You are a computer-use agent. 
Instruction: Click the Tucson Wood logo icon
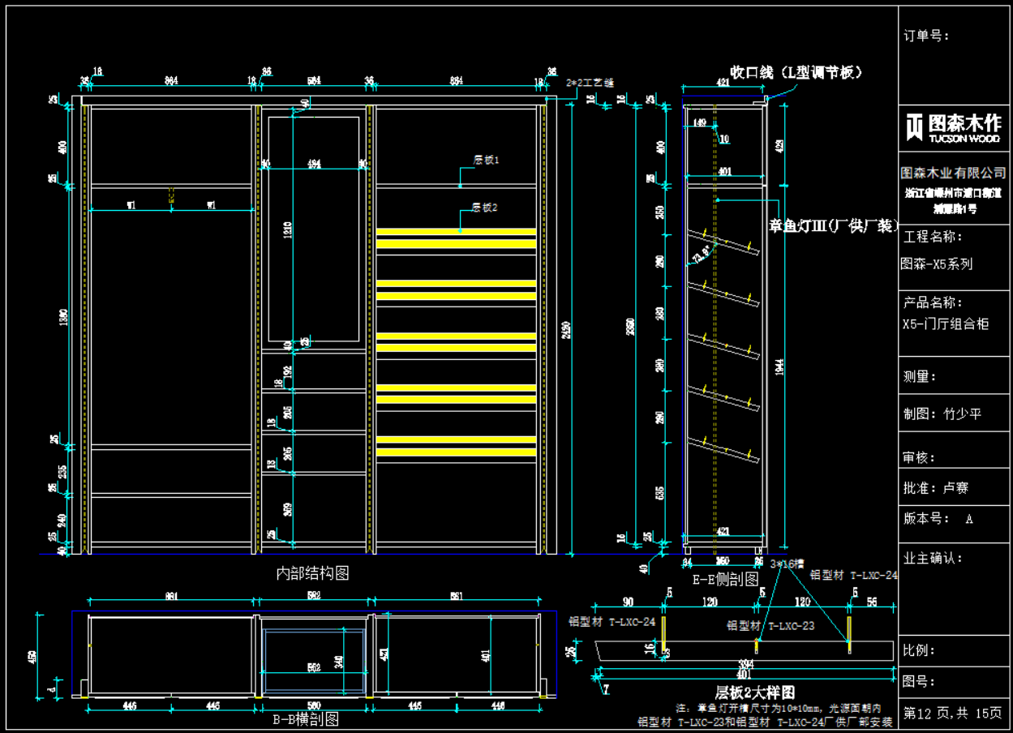click(x=915, y=127)
